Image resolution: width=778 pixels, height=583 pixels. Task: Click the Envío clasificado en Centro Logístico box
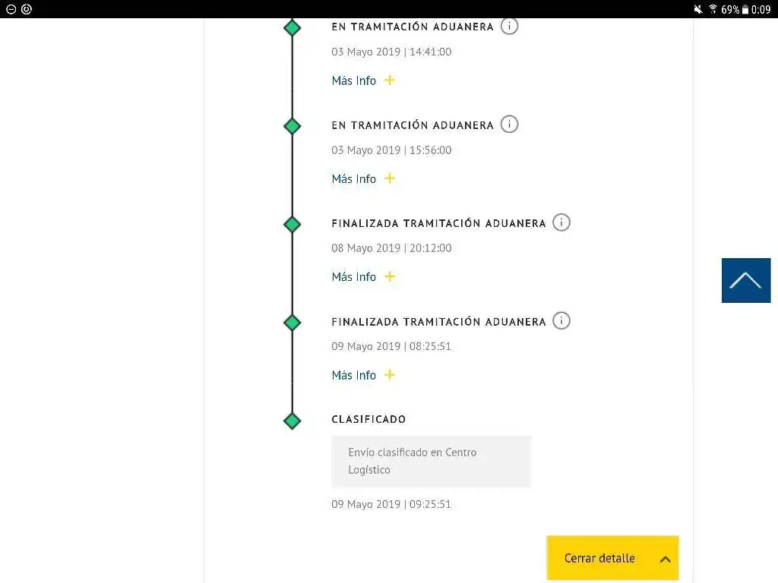(x=432, y=461)
